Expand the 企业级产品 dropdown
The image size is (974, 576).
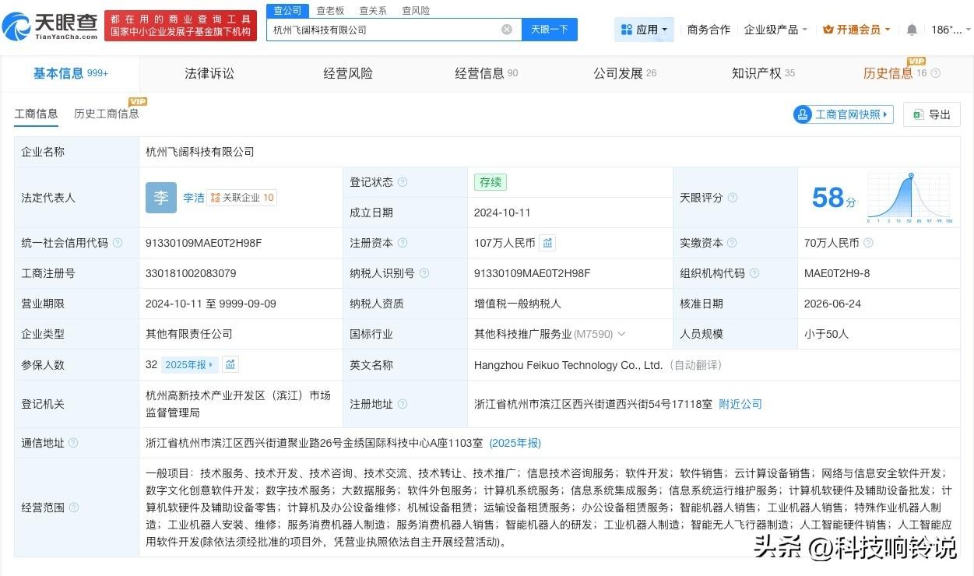tap(775, 30)
